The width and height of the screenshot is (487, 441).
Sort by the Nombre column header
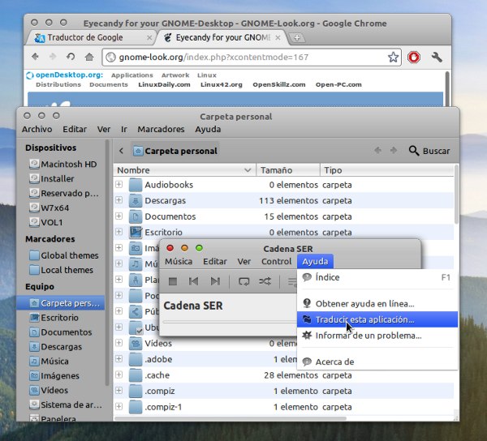(184, 170)
